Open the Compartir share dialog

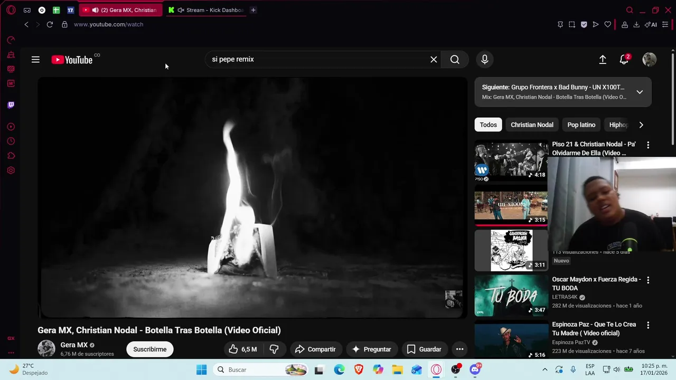tap(315, 349)
